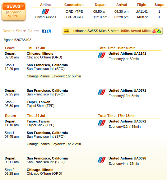Click United Airlines logo in summary header

(45, 12)
